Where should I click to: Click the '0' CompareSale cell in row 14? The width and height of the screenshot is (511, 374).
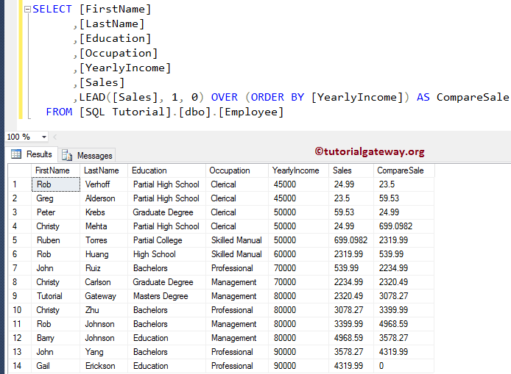click(403, 366)
